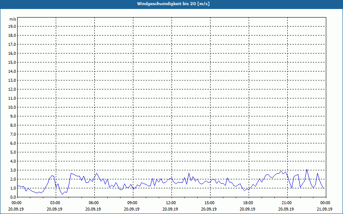
Task: Click the wind curve's lowest dip after 03:00
Action: [x=62, y=194]
